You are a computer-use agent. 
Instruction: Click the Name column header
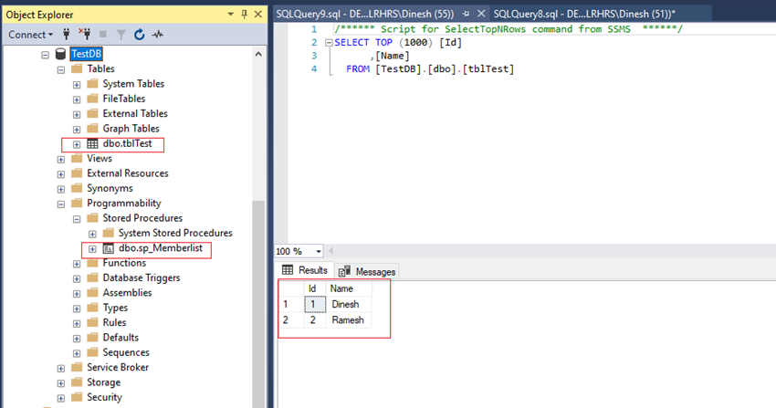[x=348, y=288]
